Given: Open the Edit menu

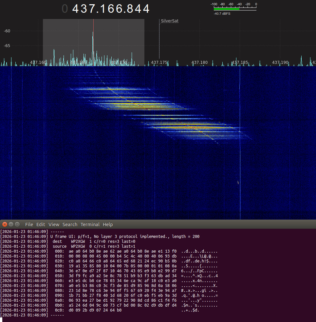Looking at the screenshot, I should [x=41, y=224].
